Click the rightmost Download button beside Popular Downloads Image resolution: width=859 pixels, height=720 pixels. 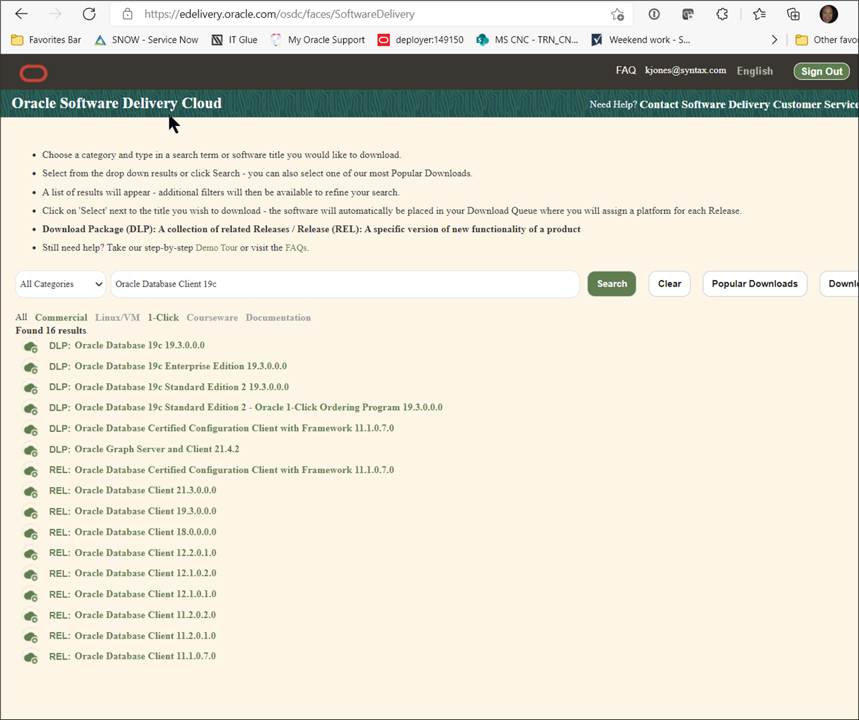841,284
